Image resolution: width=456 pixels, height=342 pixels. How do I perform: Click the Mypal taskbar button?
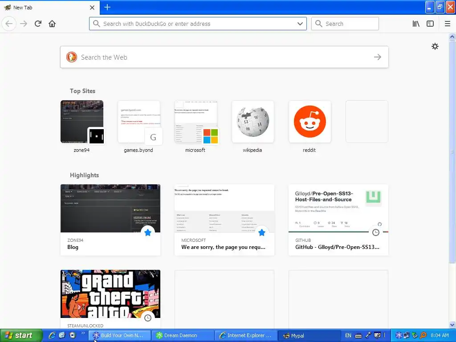coord(309,336)
